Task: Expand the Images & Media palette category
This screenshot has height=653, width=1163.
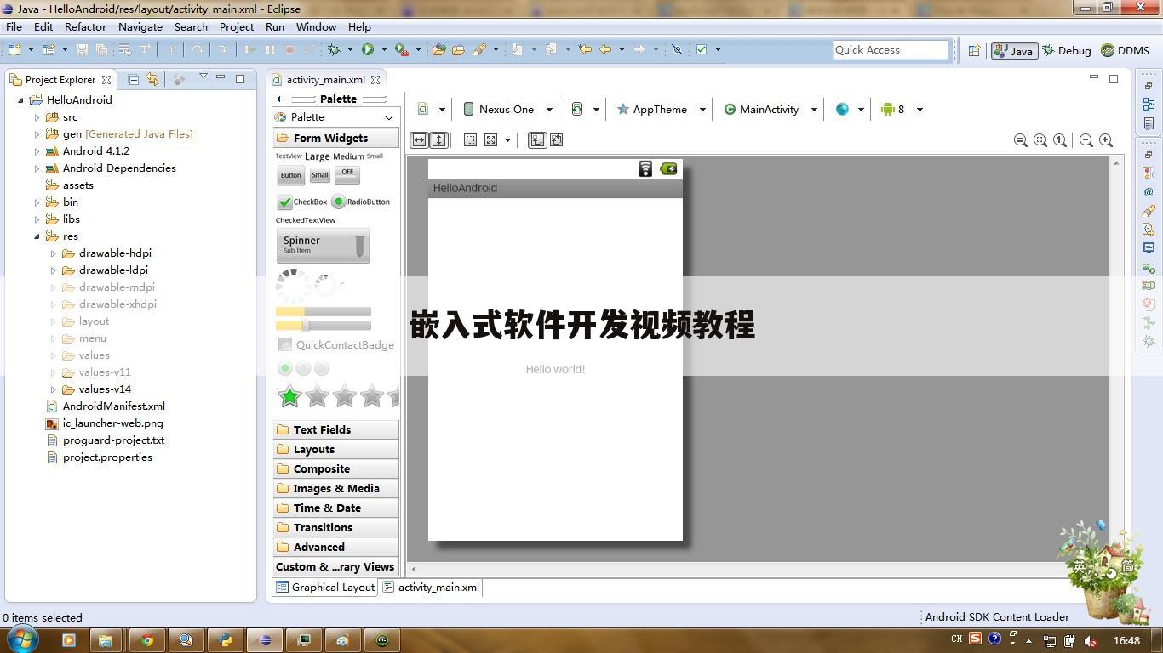Action: [x=335, y=489]
